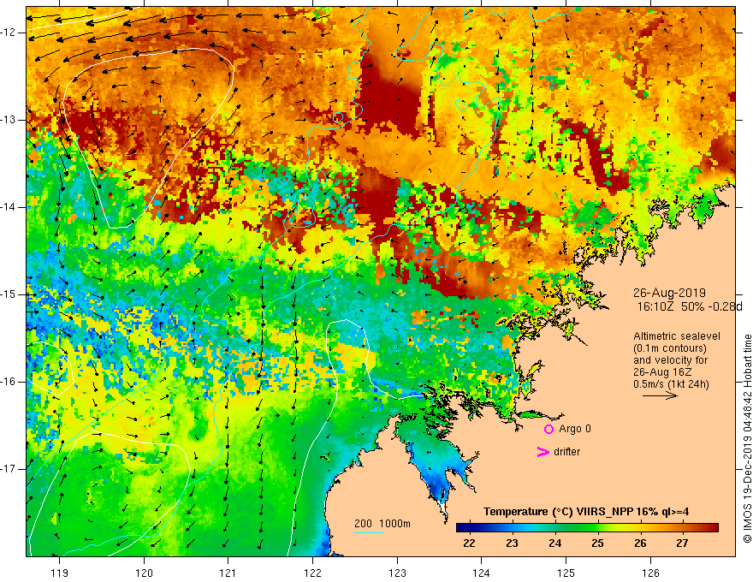The width and height of the screenshot is (753, 582).
Task: Click the colorbar value 24
Action: point(554,543)
